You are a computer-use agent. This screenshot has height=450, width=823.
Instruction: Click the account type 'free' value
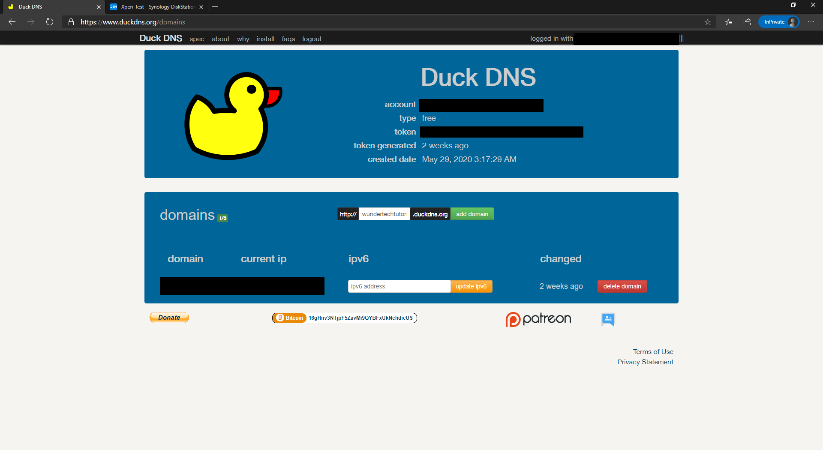coord(429,118)
